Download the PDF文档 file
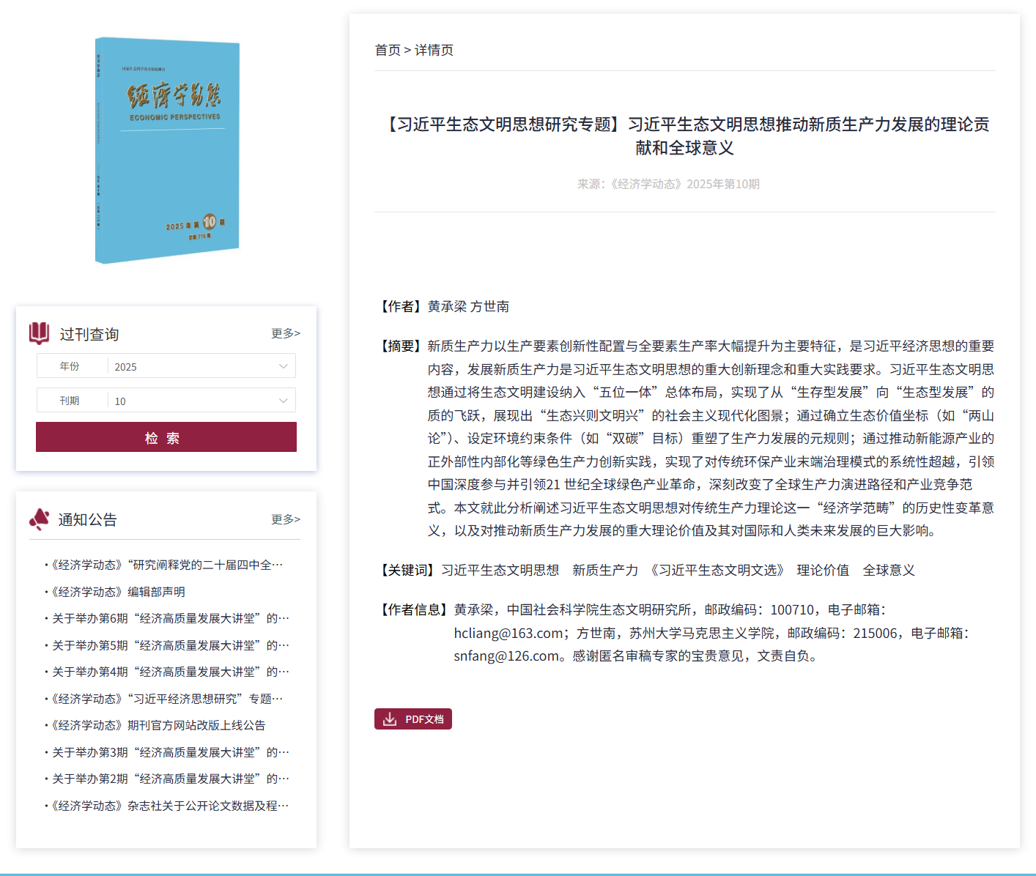The image size is (1036, 876). click(413, 719)
